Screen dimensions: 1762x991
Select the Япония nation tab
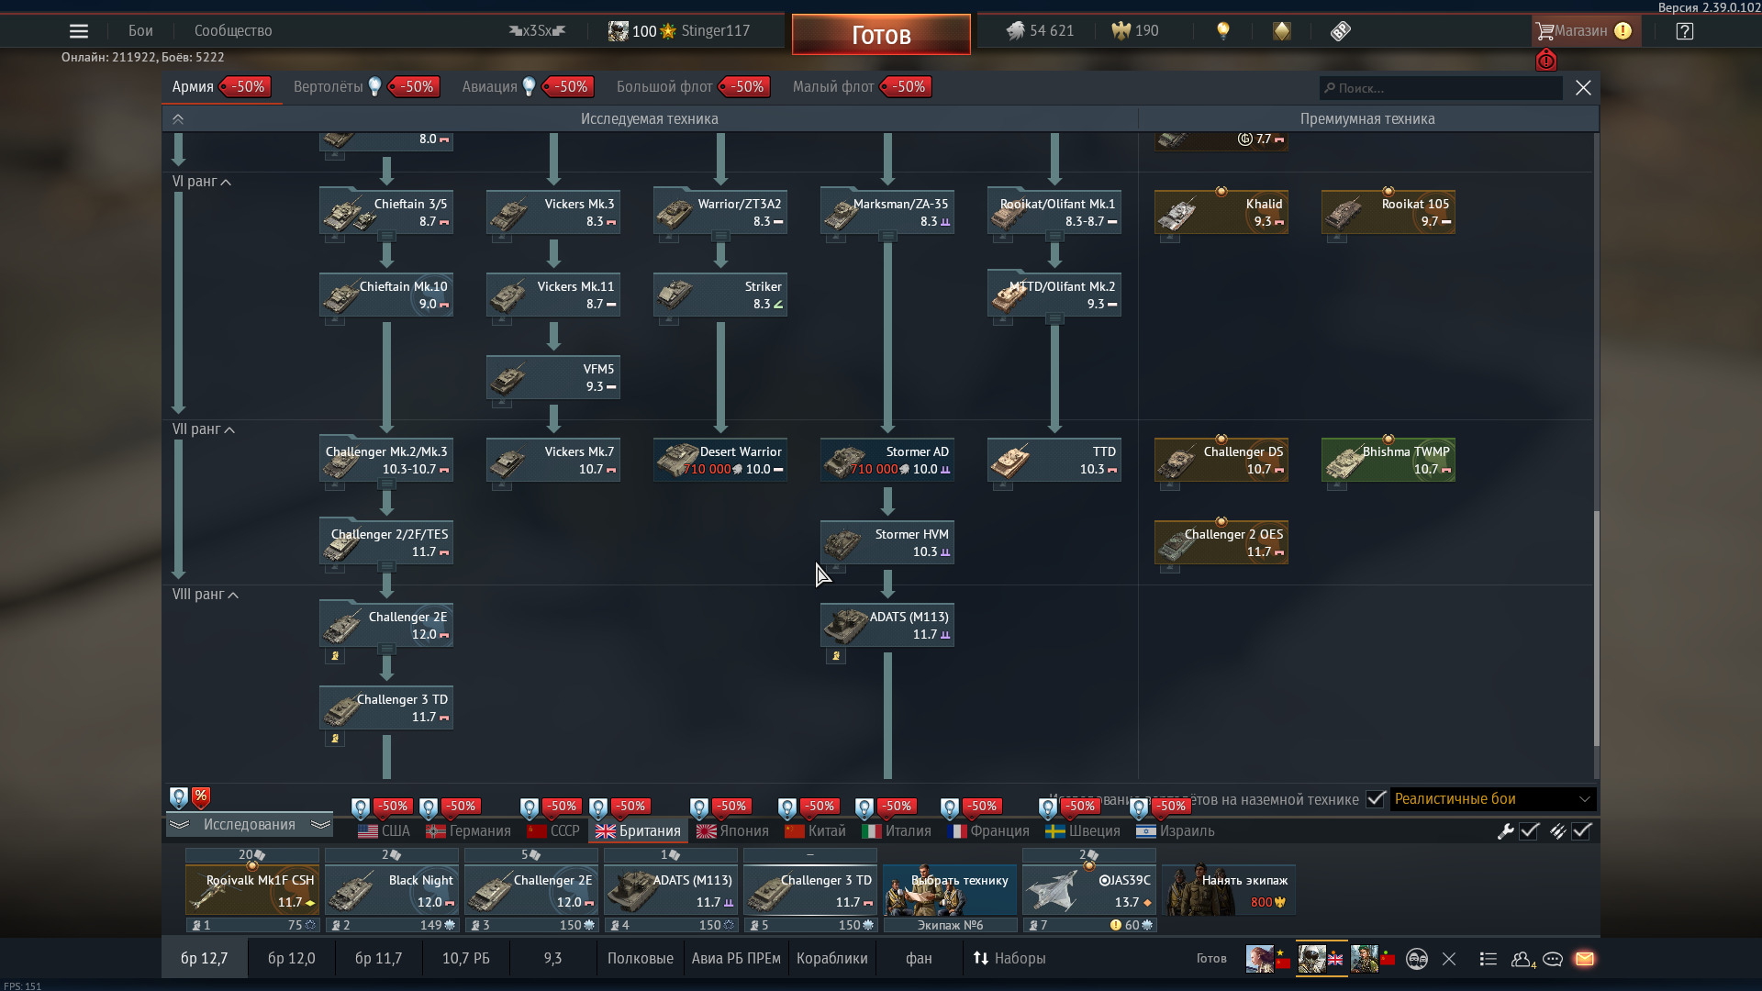(732, 831)
